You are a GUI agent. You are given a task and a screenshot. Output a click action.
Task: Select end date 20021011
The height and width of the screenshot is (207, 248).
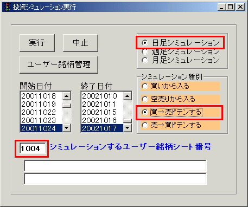point(102,104)
